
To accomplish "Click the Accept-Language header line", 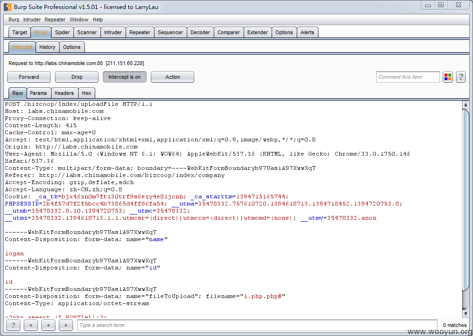I will (x=64, y=189).
